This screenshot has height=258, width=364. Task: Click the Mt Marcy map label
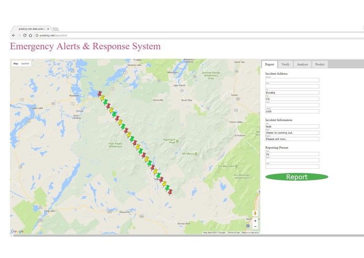188,154
